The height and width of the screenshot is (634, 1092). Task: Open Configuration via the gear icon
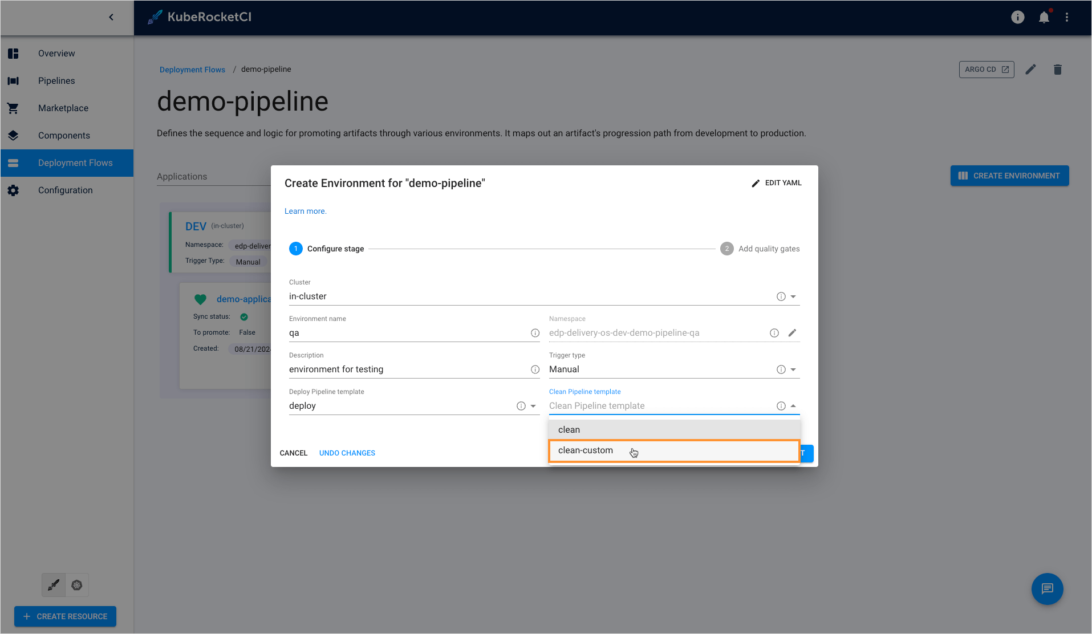pos(13,190)
